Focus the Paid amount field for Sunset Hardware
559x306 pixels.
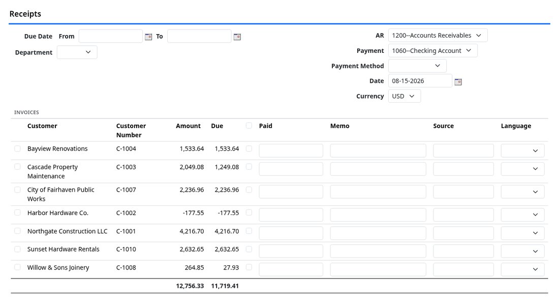pos(291,251)
